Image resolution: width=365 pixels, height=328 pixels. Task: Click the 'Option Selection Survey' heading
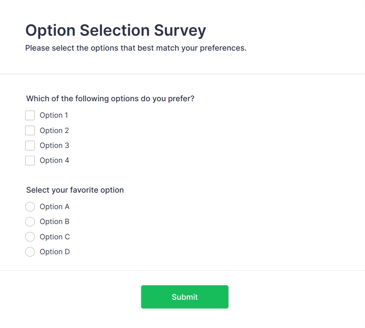click(115, 30)
